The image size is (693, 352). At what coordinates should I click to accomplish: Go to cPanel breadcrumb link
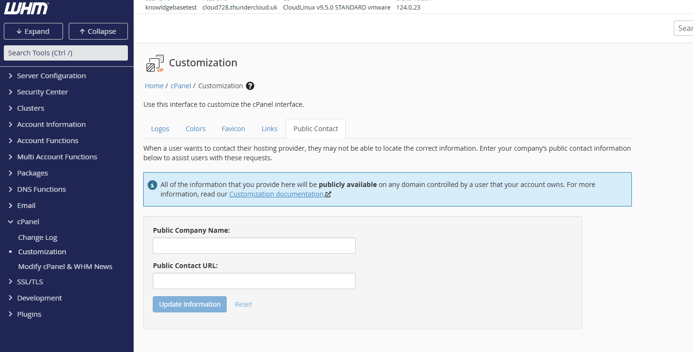point(181,86)
